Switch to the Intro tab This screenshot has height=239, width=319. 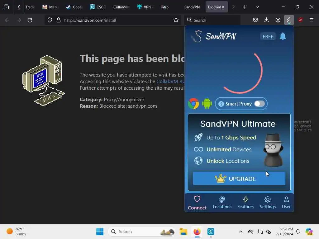click(164, 7)
